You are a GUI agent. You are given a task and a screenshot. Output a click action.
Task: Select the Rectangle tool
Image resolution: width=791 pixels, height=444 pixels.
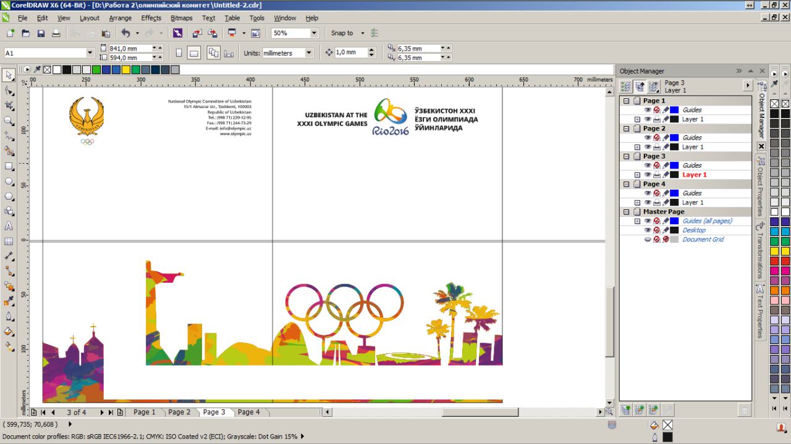point(9,166)
